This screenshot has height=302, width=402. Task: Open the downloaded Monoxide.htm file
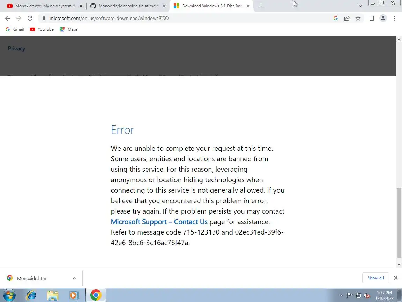[x=31, y=278]
